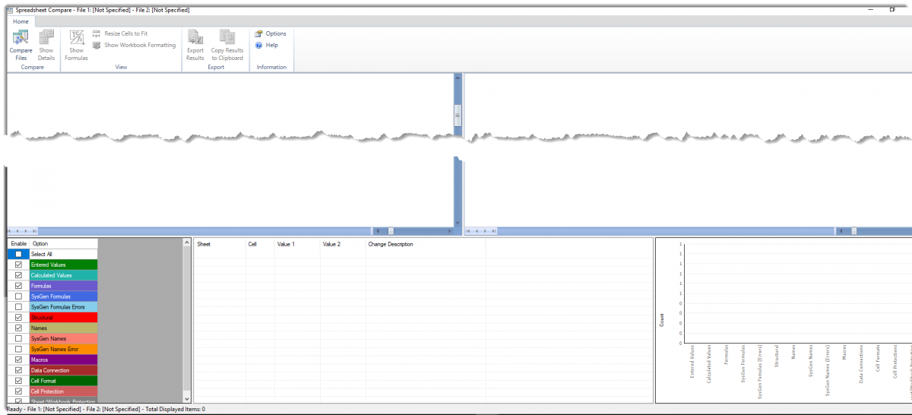Image resolution: width=912 pixels, height=415 pixels.
Task: Uncheck the Formulas option checkbox
Action: 18,286
